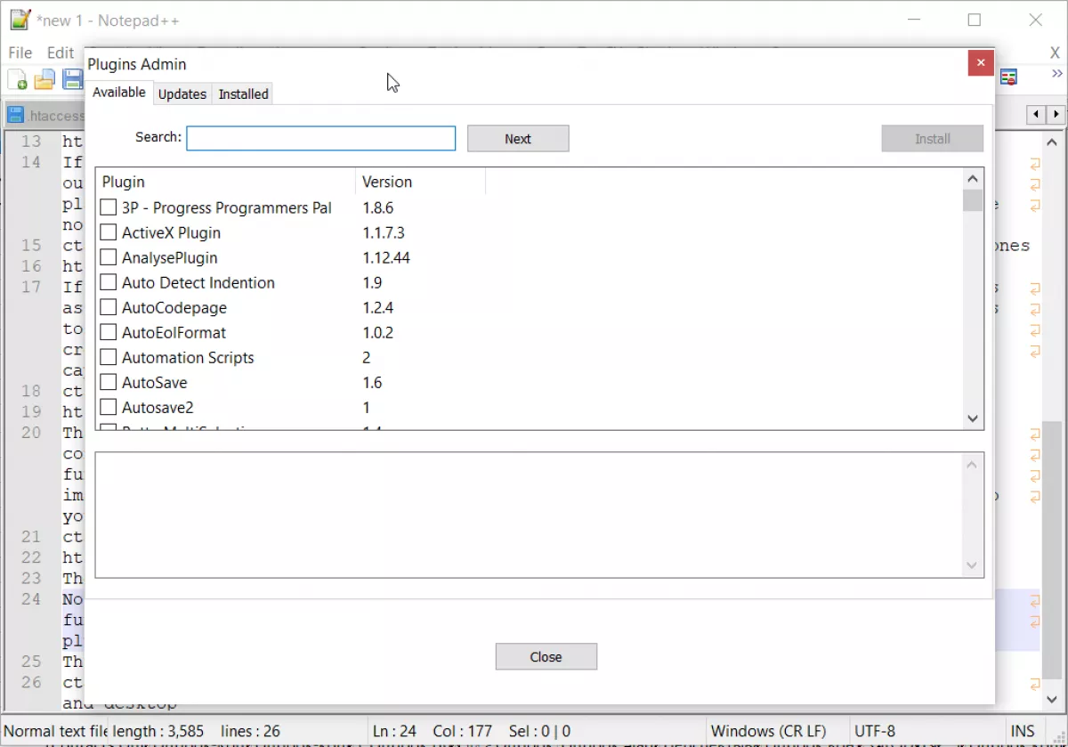Viewport: 1068px width, 747px height.
Task: Click version 1.0.2 in the plugin list
Action: click(x=378, y=332)
